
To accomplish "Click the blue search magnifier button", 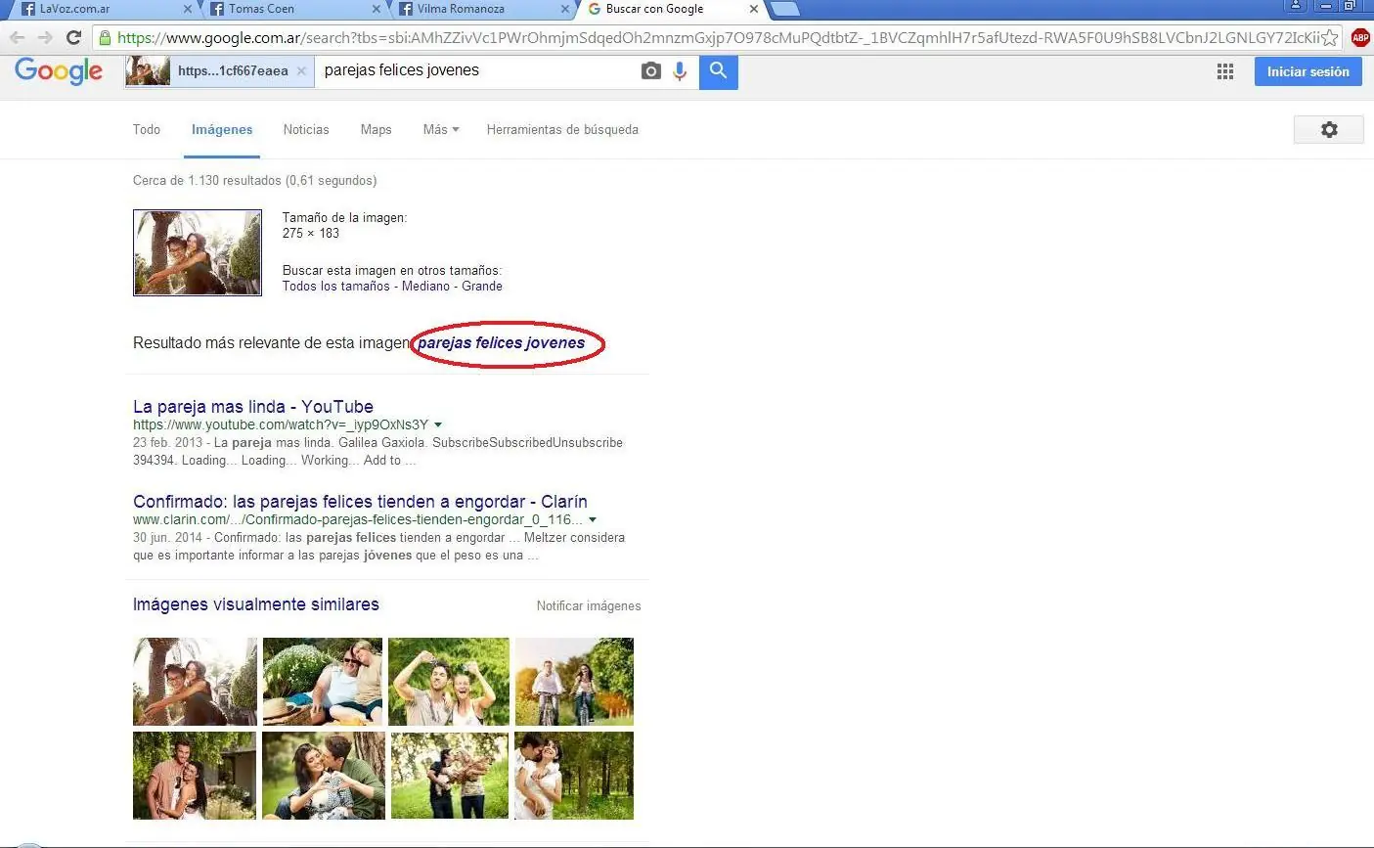I will click(719, 71).
